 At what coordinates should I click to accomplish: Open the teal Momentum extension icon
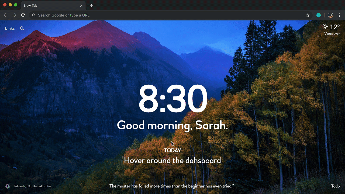319,15
